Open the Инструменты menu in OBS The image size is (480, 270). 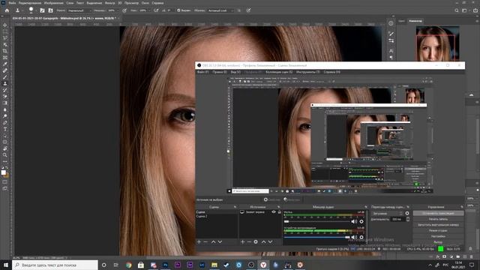[x=308, y=72]
